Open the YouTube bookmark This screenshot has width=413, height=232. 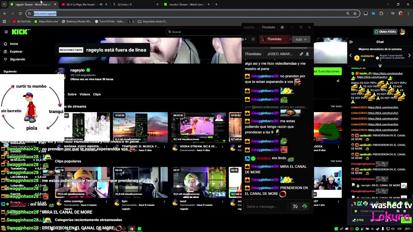(x=22, y=22)
